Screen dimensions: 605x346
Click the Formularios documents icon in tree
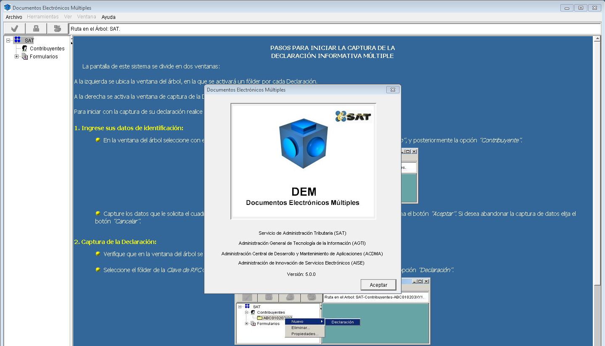pyautogui.click(x=25, y=56)
